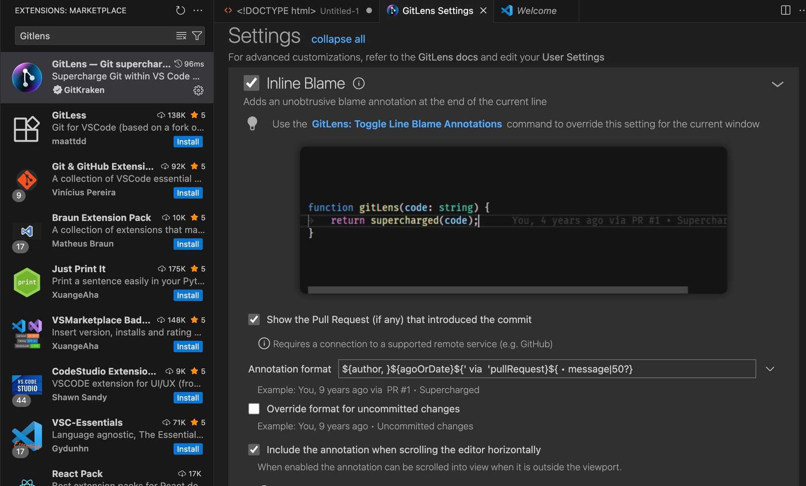Open the editor actions ellipsis menu
Viewport: 806px width, 486px height.
pos(800,10)
